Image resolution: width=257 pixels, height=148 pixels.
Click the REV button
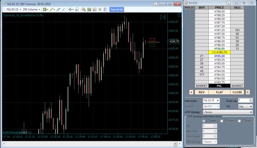tap(202, 92)
